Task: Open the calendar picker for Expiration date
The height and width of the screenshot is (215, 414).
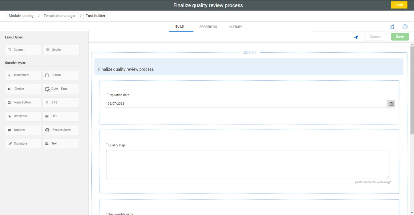Action: pos(391,104)
